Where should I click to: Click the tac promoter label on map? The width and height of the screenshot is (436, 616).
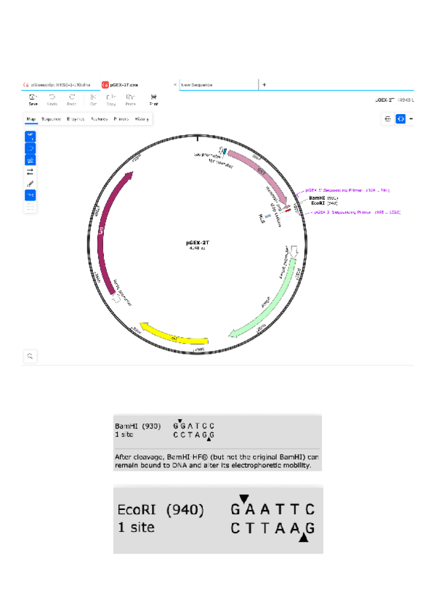pyautogui.click(x=206, y=155)
